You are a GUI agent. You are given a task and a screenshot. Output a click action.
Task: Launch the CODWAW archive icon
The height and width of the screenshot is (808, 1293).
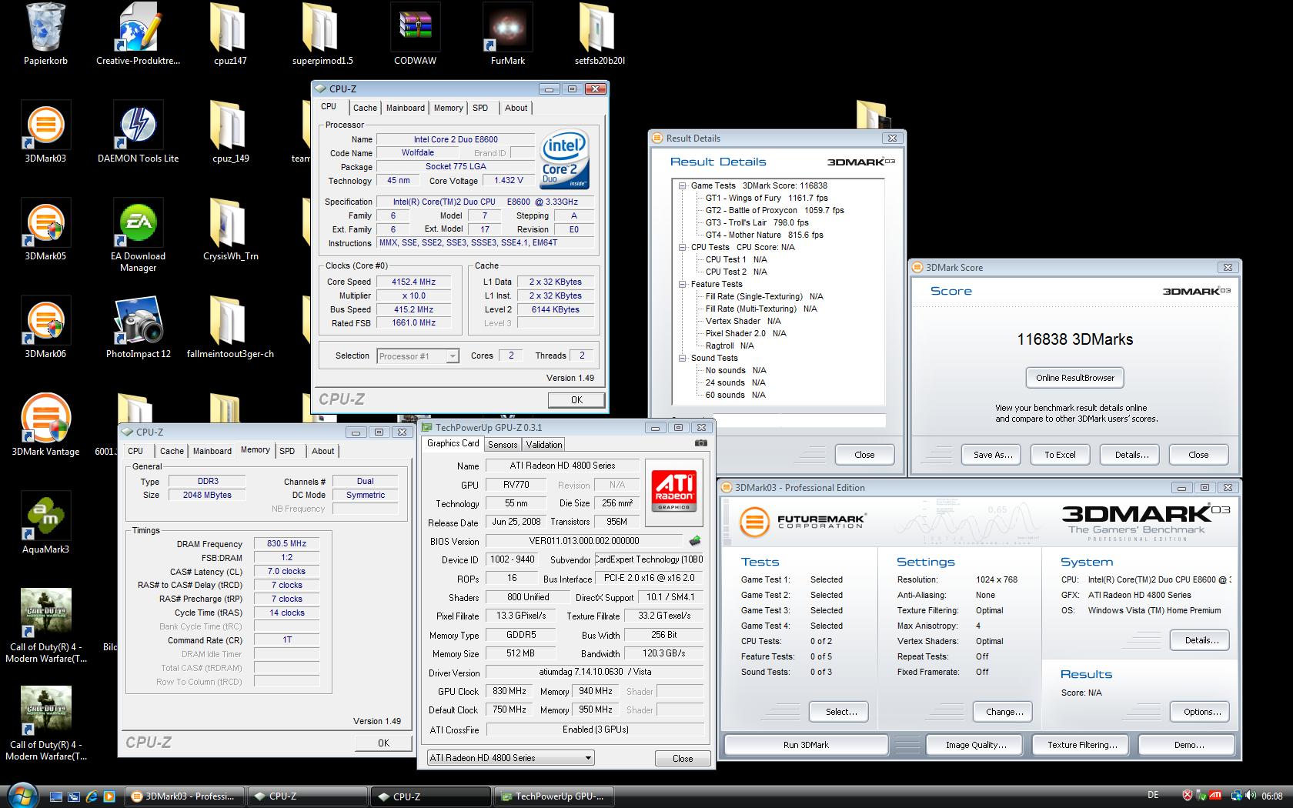(x=415, y=35)
